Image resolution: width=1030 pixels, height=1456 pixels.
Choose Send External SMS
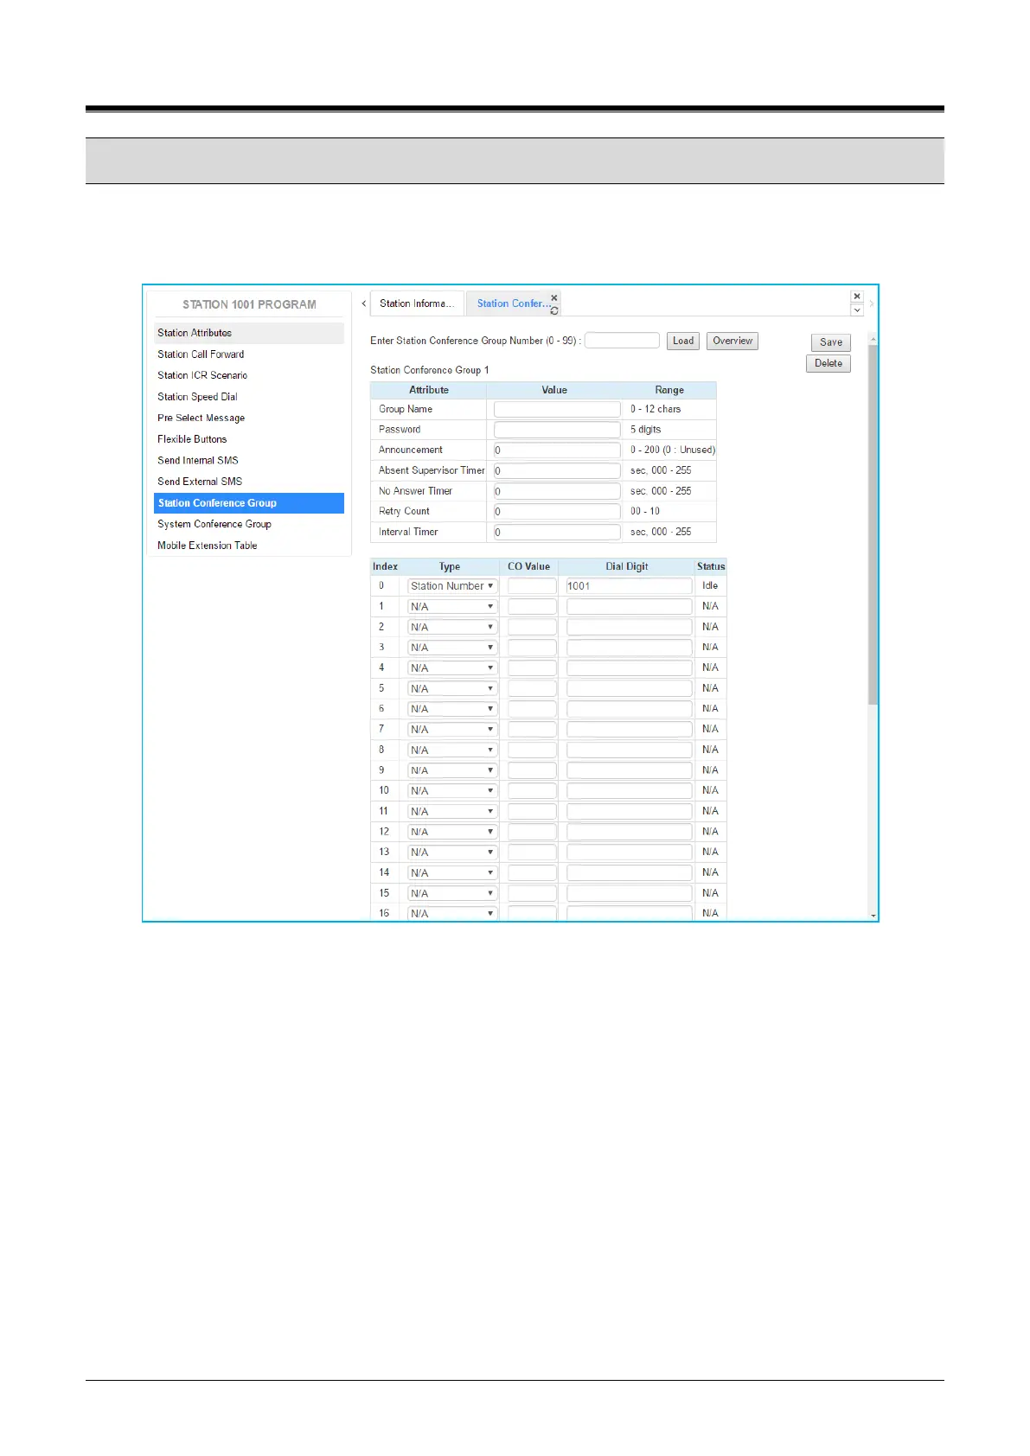[249, 482]
